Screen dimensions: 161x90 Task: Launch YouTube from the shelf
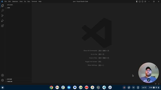87,87
